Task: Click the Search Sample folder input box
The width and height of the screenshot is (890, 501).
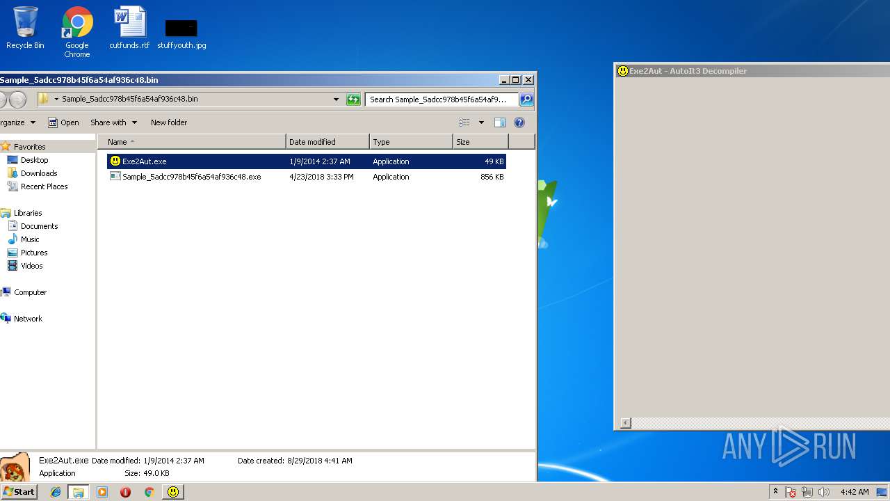Action: pos(442,100)
